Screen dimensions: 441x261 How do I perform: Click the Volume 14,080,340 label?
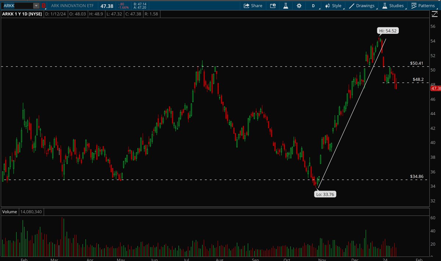point(22,212)
